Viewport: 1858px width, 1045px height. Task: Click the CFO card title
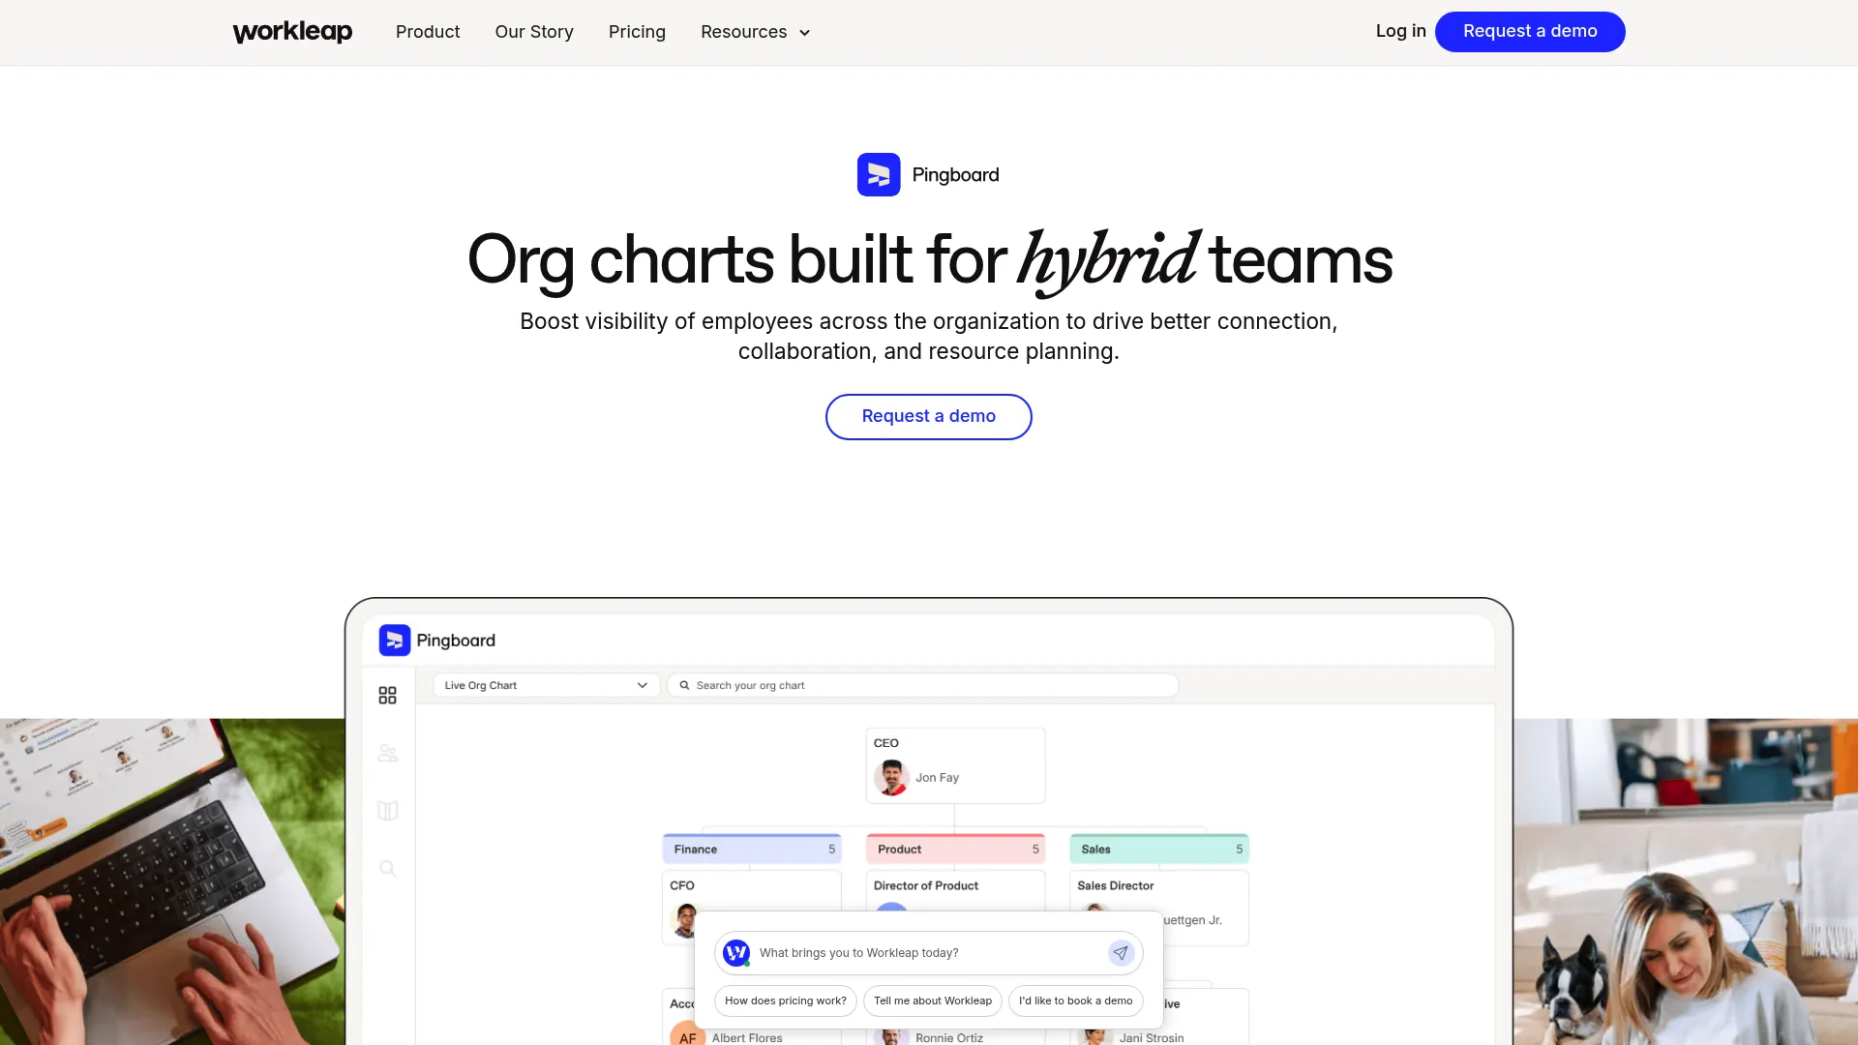click(x=682, y=885)
